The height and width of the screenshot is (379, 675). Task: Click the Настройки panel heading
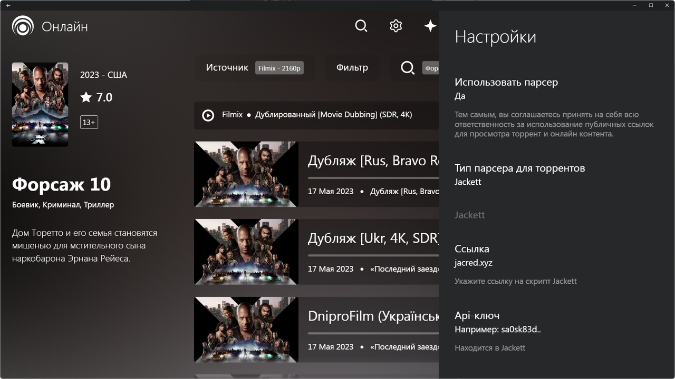495,37
